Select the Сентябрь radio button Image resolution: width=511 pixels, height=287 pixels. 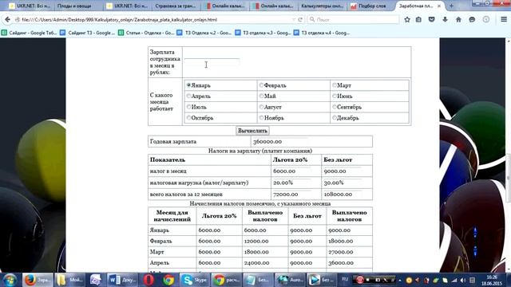point(335,107)
